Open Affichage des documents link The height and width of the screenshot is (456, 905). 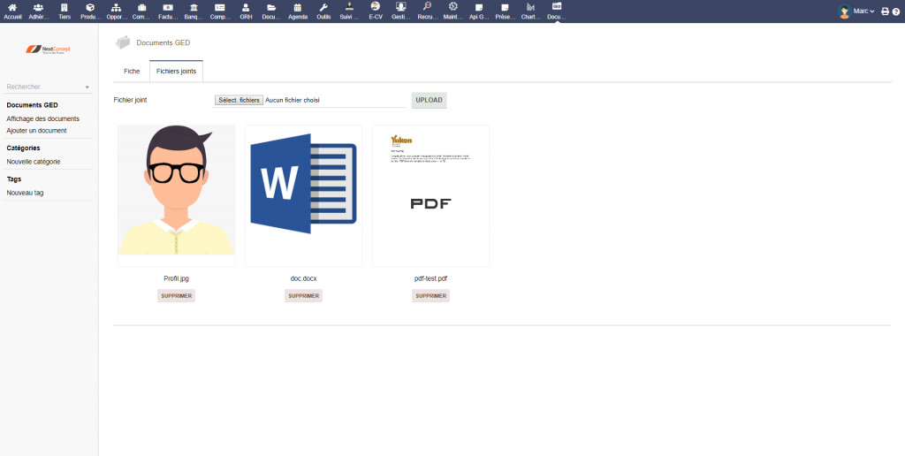click(x=42, y=119)
